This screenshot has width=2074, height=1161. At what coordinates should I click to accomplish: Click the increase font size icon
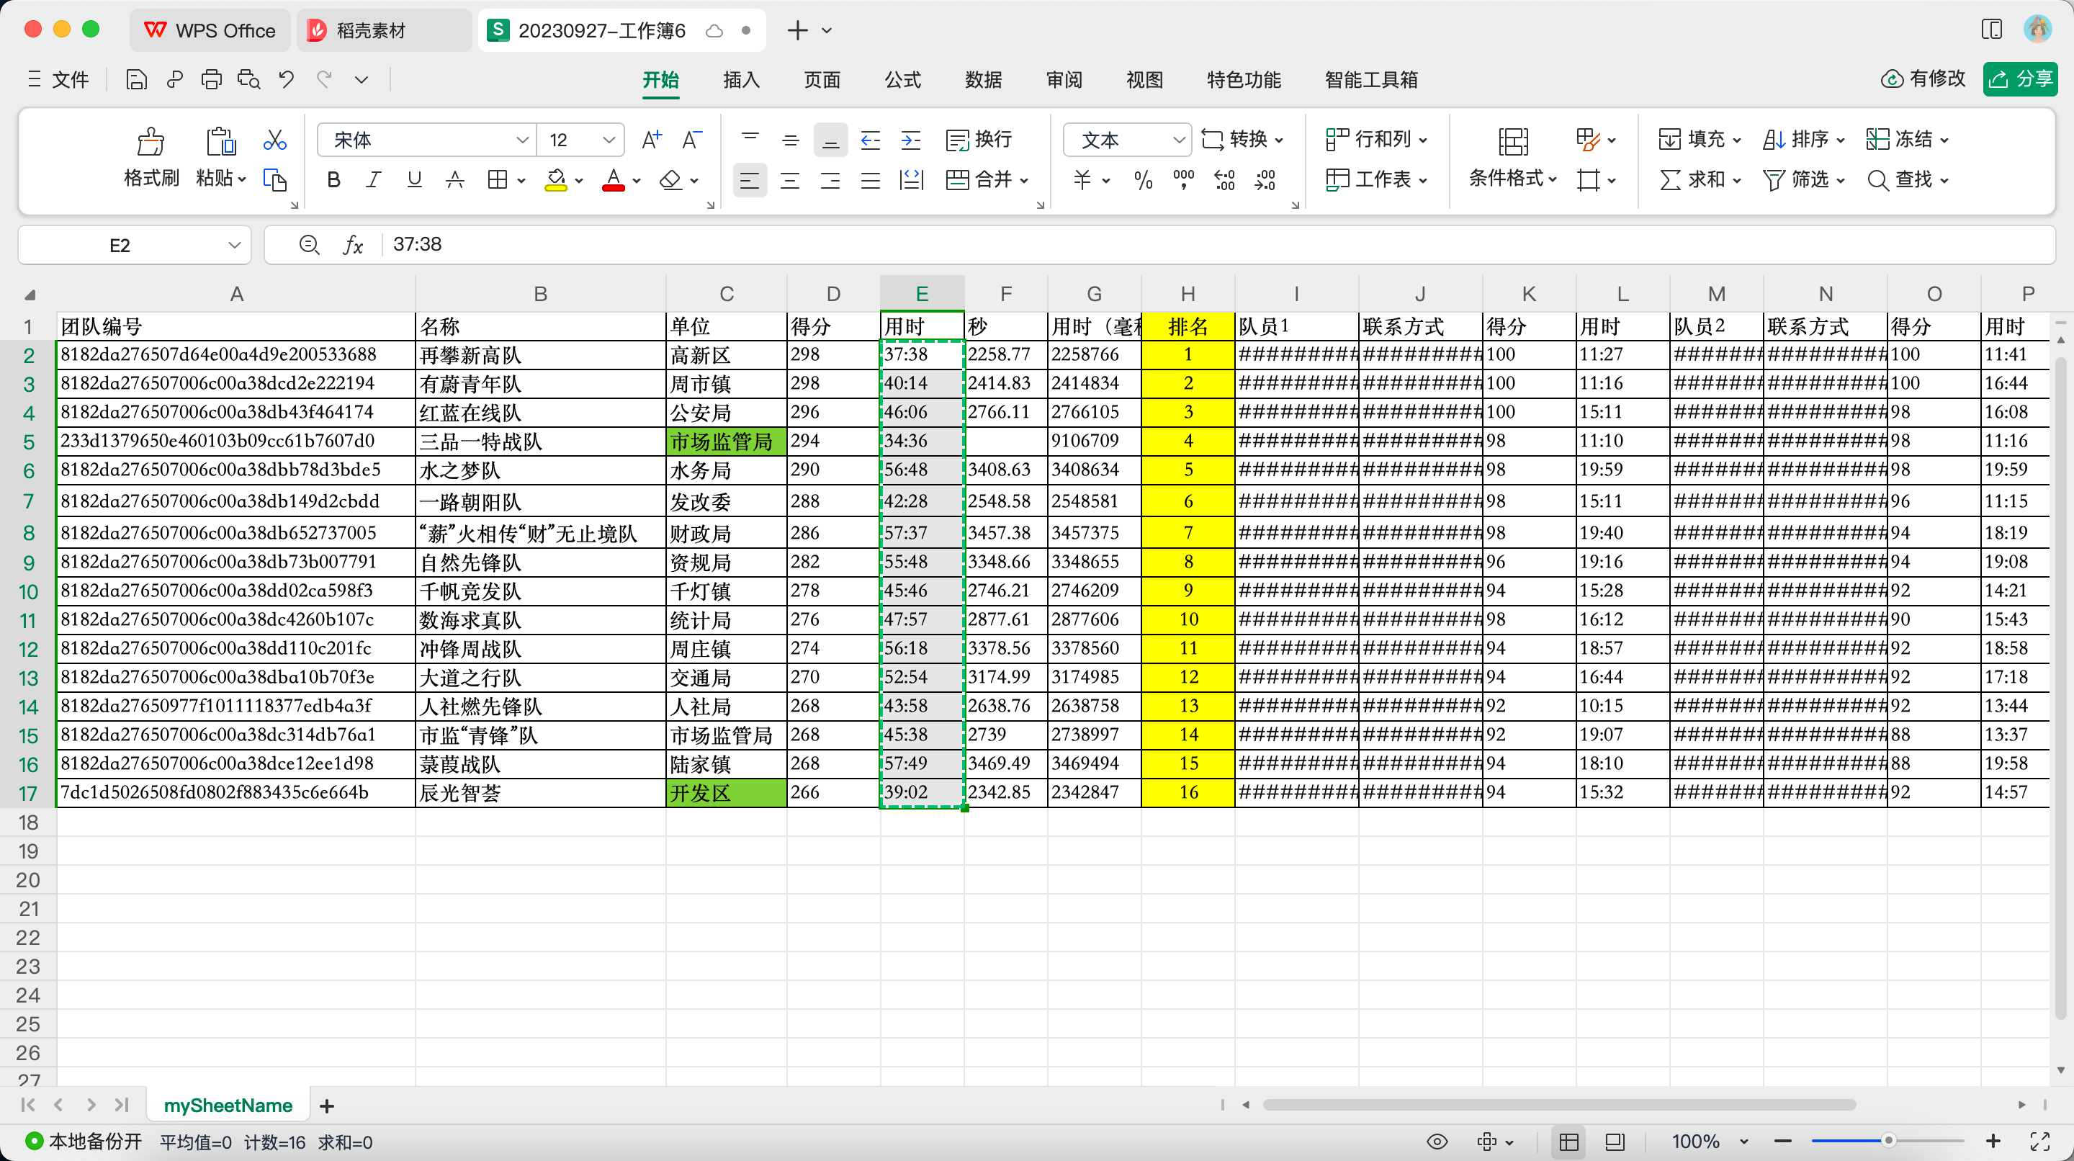[x=651, y=140]
